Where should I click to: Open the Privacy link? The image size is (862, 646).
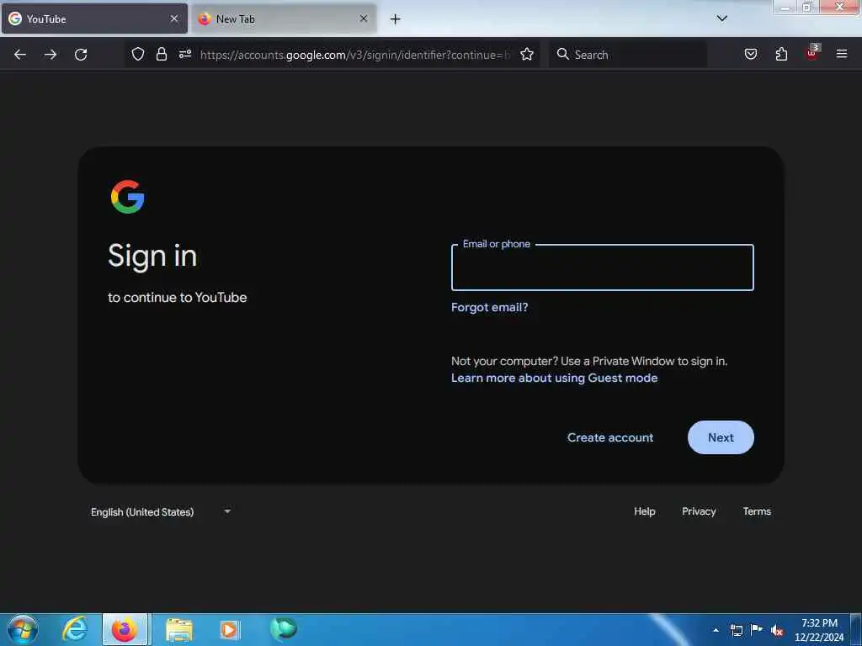[699, 511]
